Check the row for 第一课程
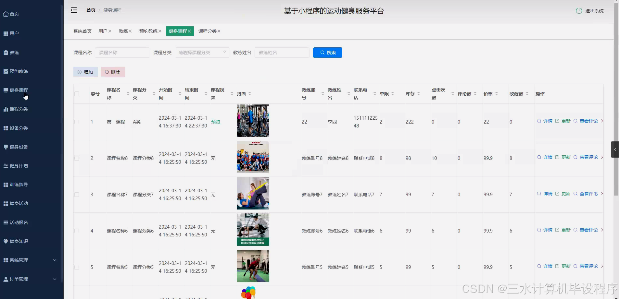The image size is (619, 299). tap(77, 122)
